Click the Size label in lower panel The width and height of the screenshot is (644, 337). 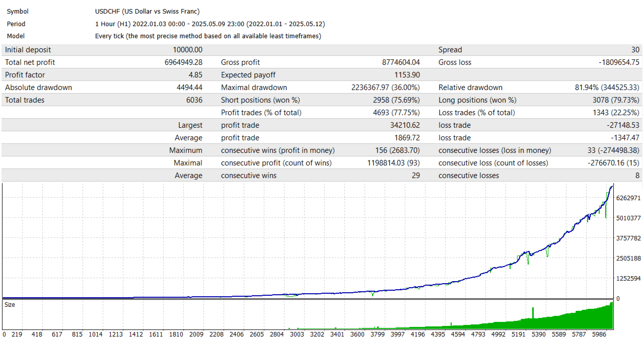10,305
